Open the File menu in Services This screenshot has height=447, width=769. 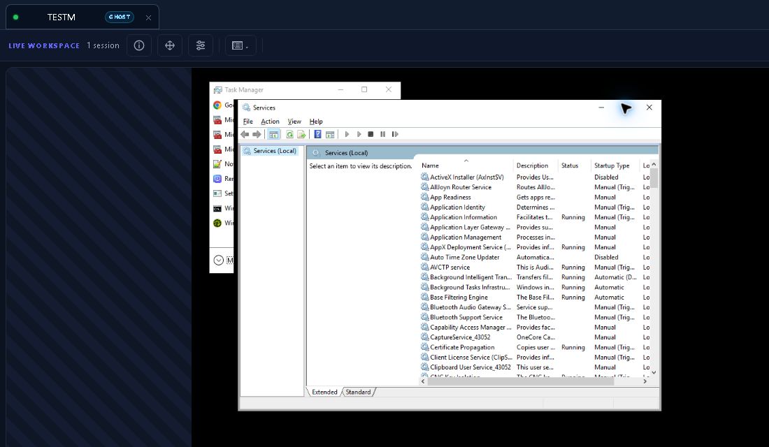pos(248,122)
